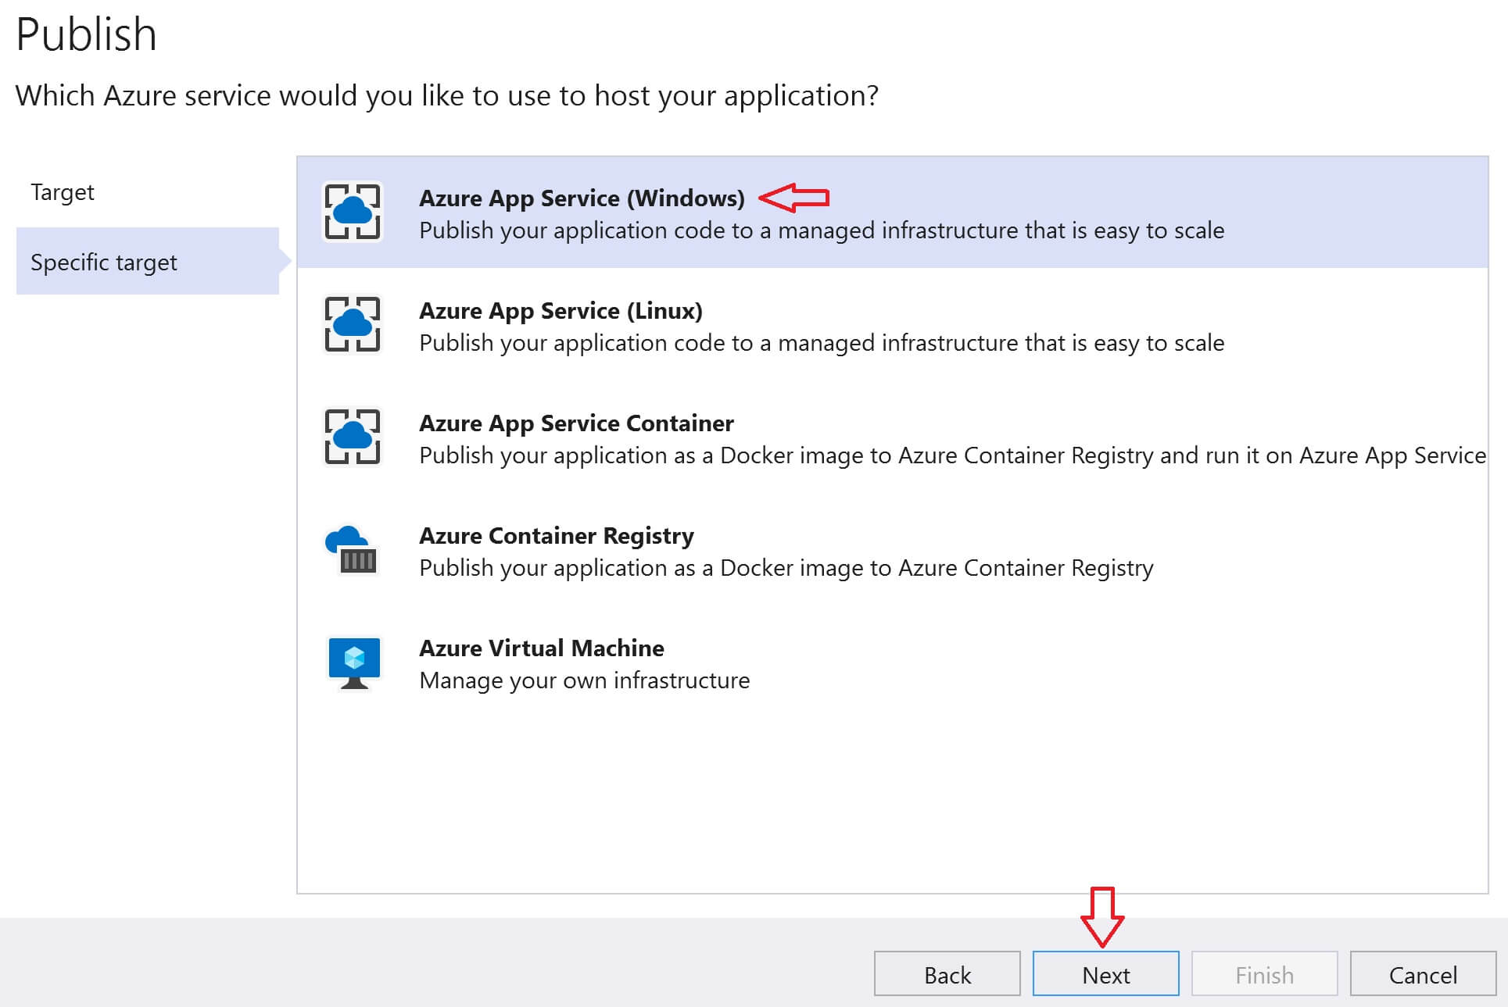This screenshot has width=1508, height=1007.
Task: Click the Next button
Action: (x=1106, y=973)
